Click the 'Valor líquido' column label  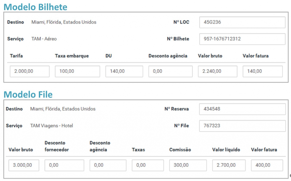point(226,150)
